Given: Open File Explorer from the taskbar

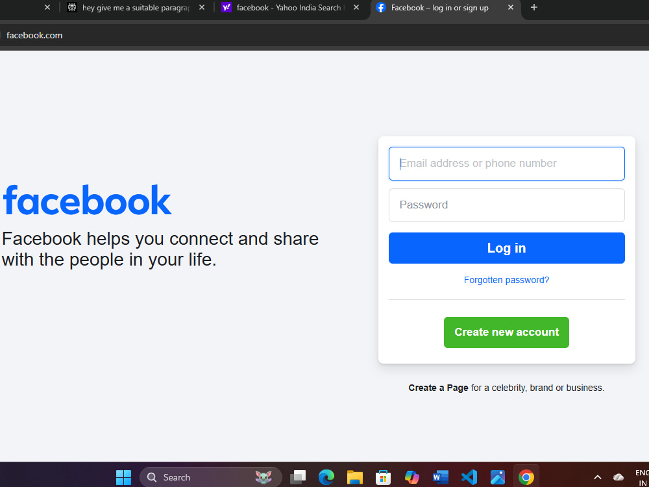Looking at the screenshot, I should pyautogui.click(x=355, y=477).
